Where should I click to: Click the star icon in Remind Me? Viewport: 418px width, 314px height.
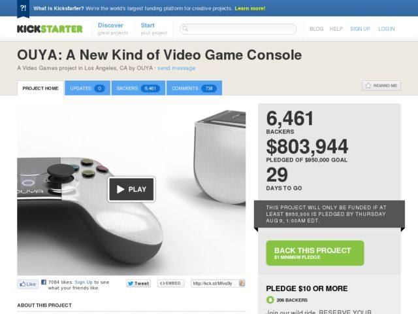point(368,86)
